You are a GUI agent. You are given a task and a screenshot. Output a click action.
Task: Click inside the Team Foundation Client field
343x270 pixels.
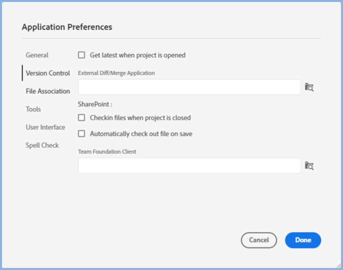point(189,166)
